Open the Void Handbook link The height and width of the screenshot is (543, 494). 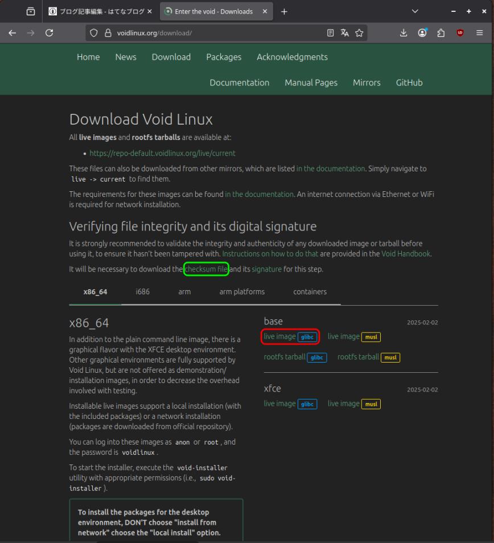(x=405, y=254)
